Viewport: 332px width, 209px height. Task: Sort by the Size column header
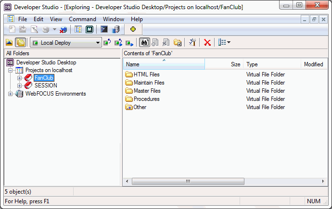pyautogui.click(x=224, y=64)
